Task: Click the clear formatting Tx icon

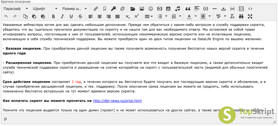Action: [232, 16]
